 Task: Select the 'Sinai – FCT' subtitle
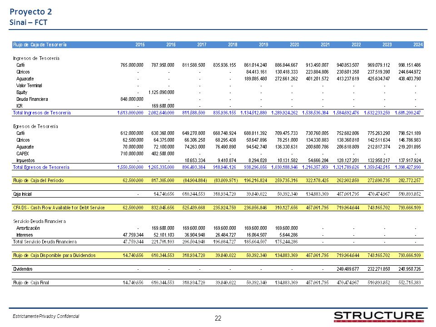click(28, 22)
